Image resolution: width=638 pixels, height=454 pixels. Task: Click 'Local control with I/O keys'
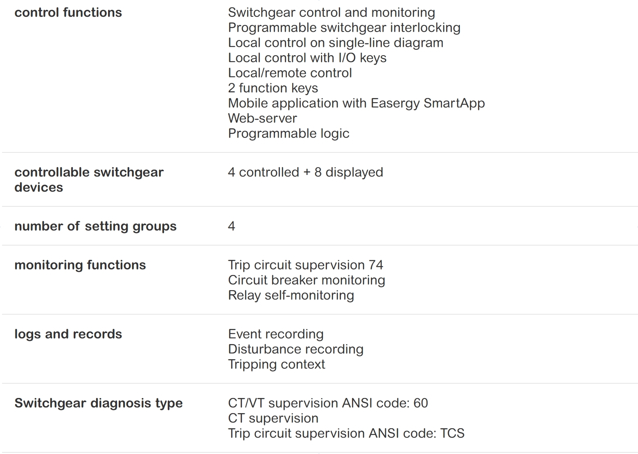(307, 58)
